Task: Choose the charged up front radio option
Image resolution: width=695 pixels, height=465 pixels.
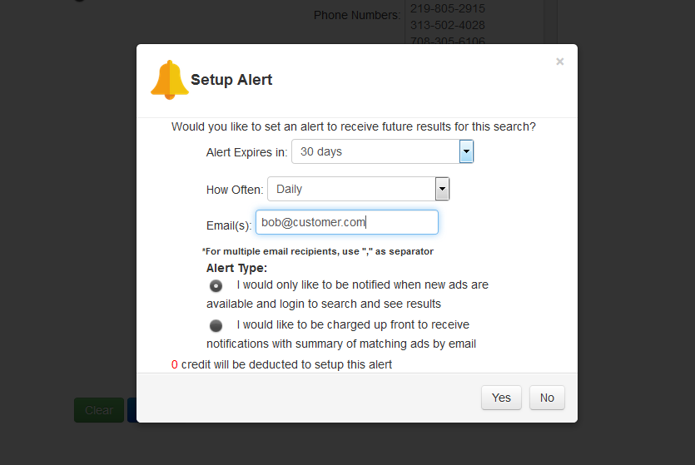Action: [x=216, y=326]
